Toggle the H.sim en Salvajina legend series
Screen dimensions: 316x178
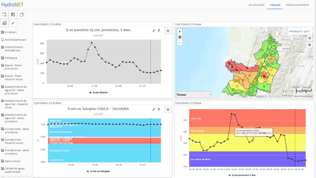[x=98, y=171]
